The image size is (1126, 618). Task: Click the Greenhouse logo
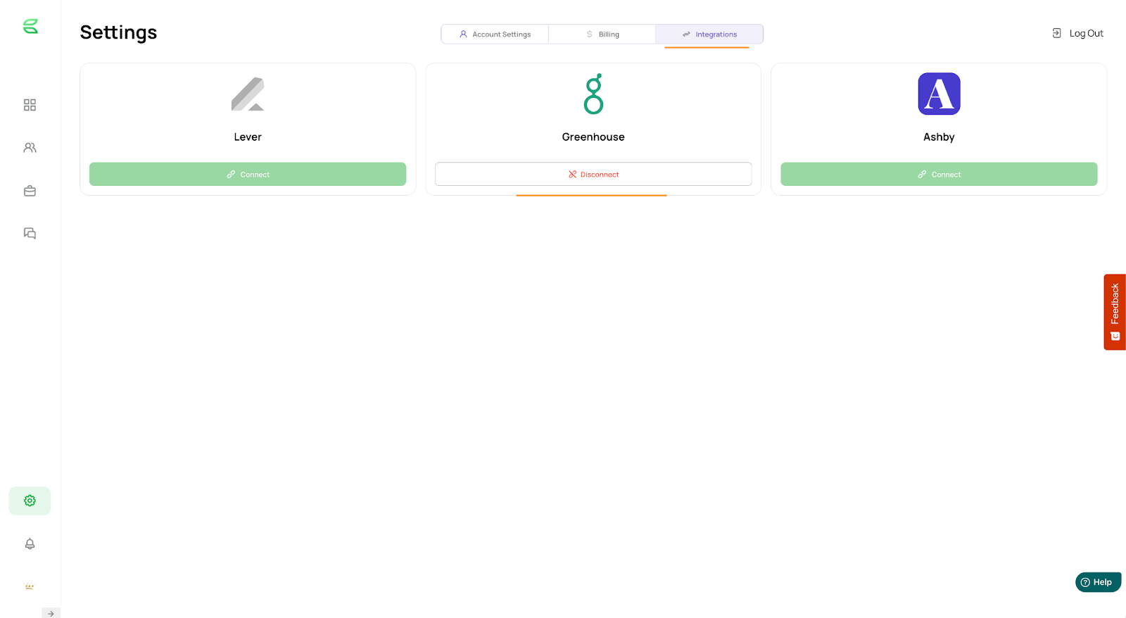[x=593, y=94]
